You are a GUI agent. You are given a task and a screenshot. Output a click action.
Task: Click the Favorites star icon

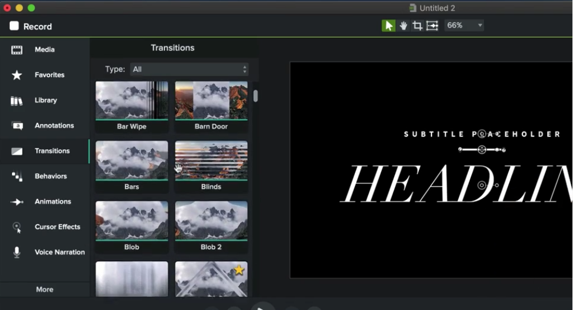click(x=17, y=75)
